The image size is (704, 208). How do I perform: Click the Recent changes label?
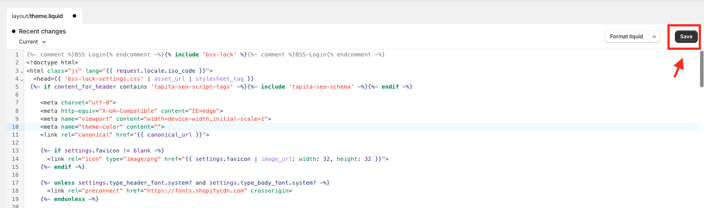coord(42,31)
